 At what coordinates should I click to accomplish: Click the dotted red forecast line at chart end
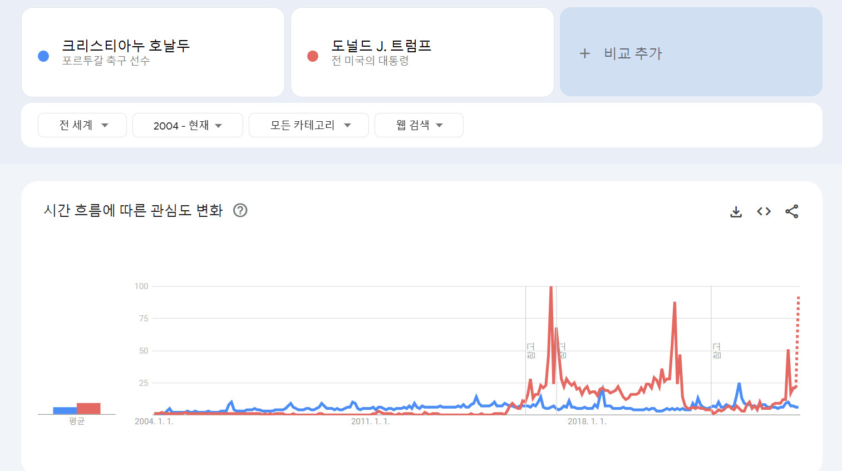[797, 341]
